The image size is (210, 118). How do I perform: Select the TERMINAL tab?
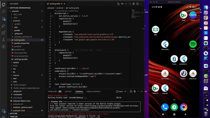[x=79, y=91]
